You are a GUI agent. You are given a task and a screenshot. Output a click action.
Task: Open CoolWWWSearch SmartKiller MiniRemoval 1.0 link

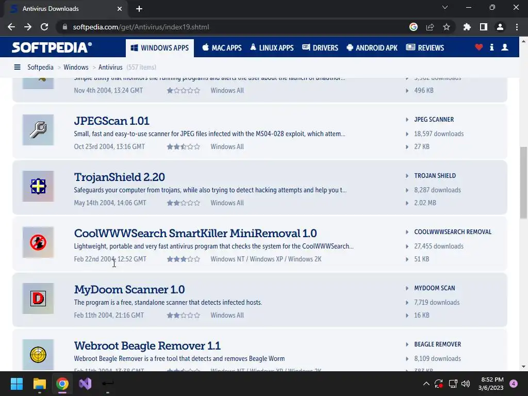point(195,234)
